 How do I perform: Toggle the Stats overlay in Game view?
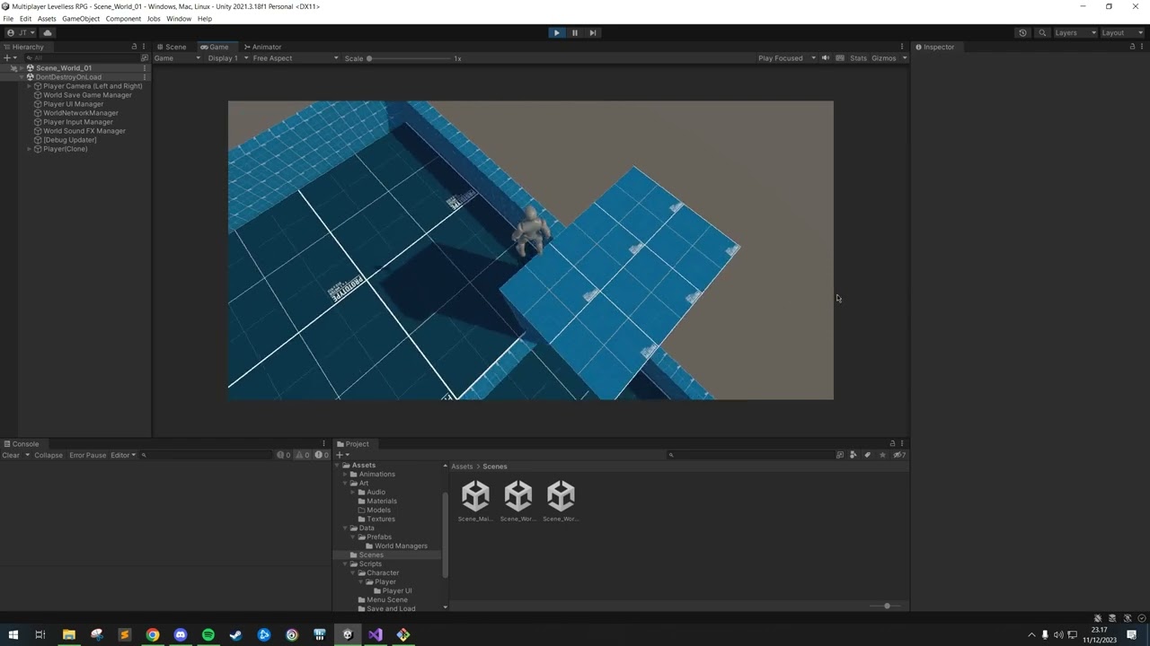point(858,58)
